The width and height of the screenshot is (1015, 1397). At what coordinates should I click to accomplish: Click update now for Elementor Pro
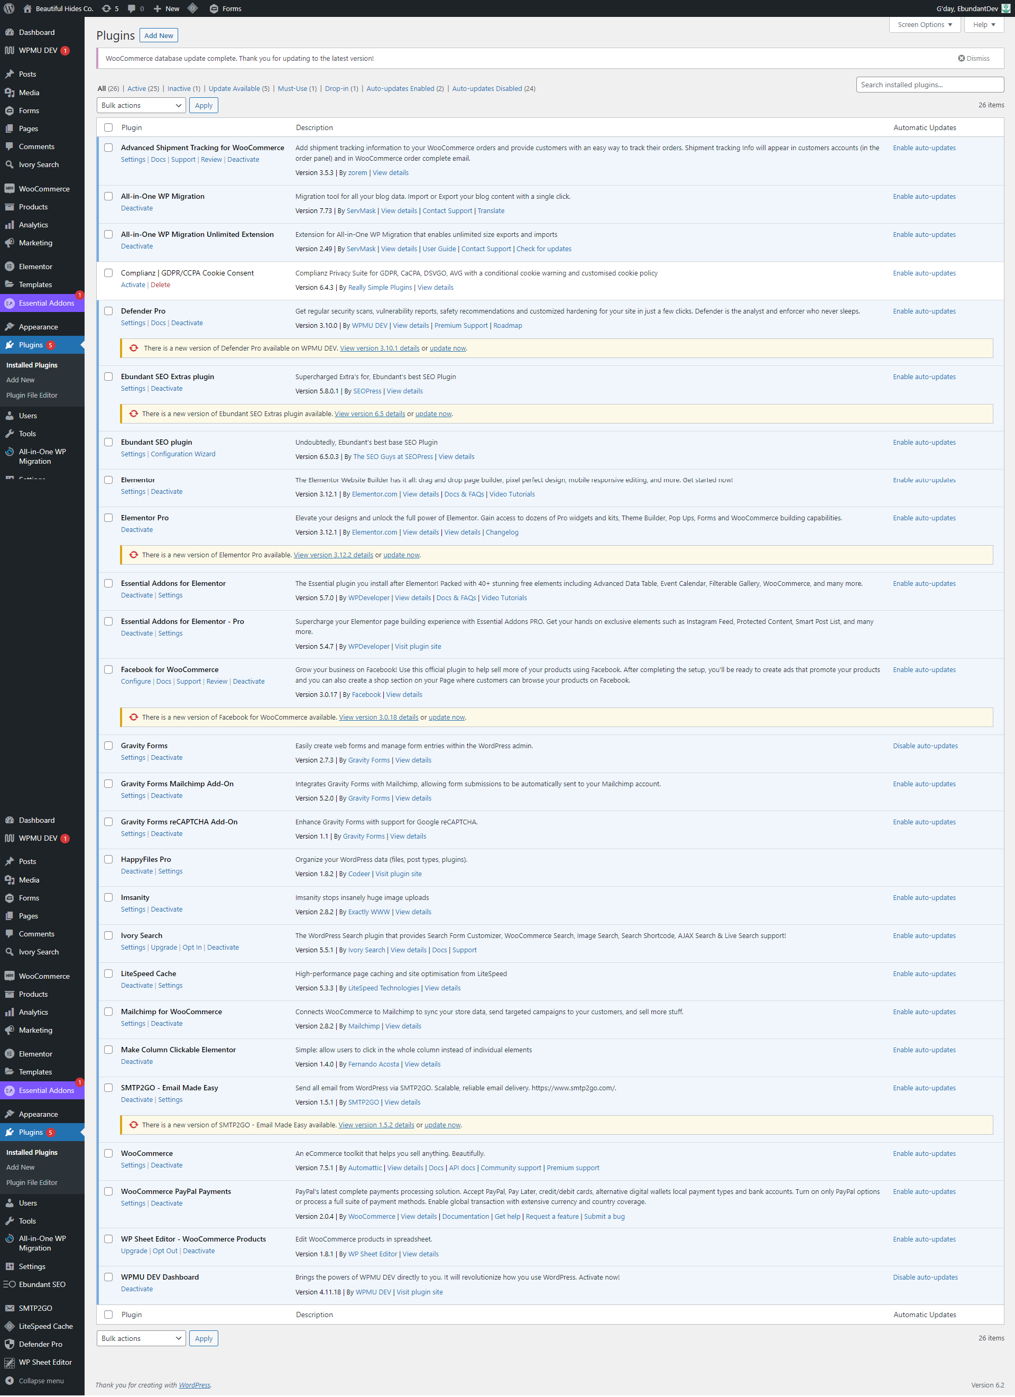[401, 555]
